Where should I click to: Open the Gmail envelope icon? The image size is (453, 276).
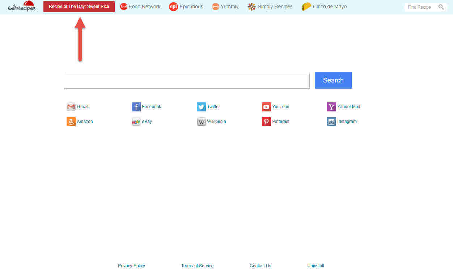(x=71, y=107)
